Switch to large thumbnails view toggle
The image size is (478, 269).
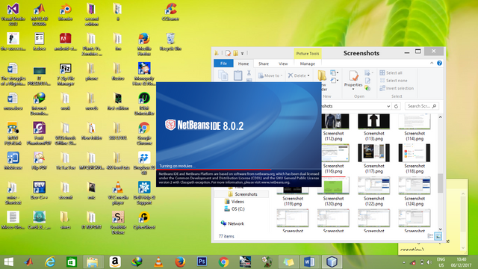438,236
